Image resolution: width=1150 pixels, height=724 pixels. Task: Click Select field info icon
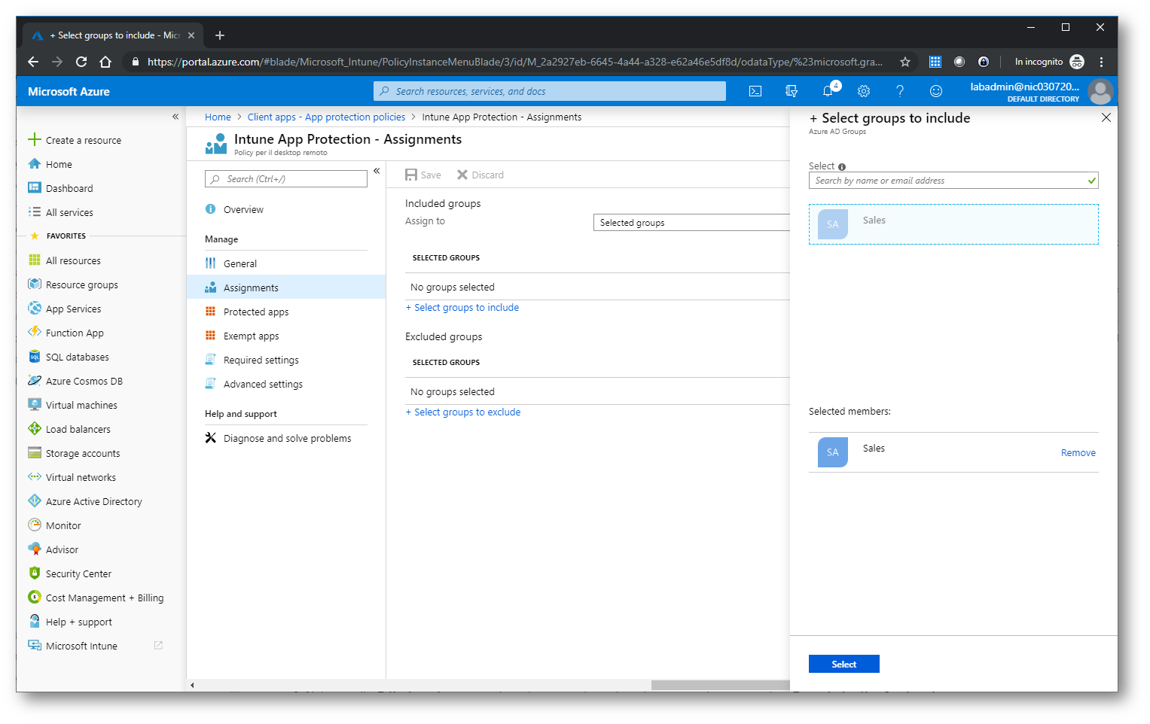[842, 167]
